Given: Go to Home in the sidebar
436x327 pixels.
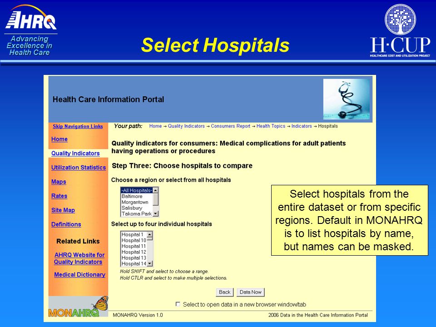Looking at the screenshot, I should coord(59,139).
